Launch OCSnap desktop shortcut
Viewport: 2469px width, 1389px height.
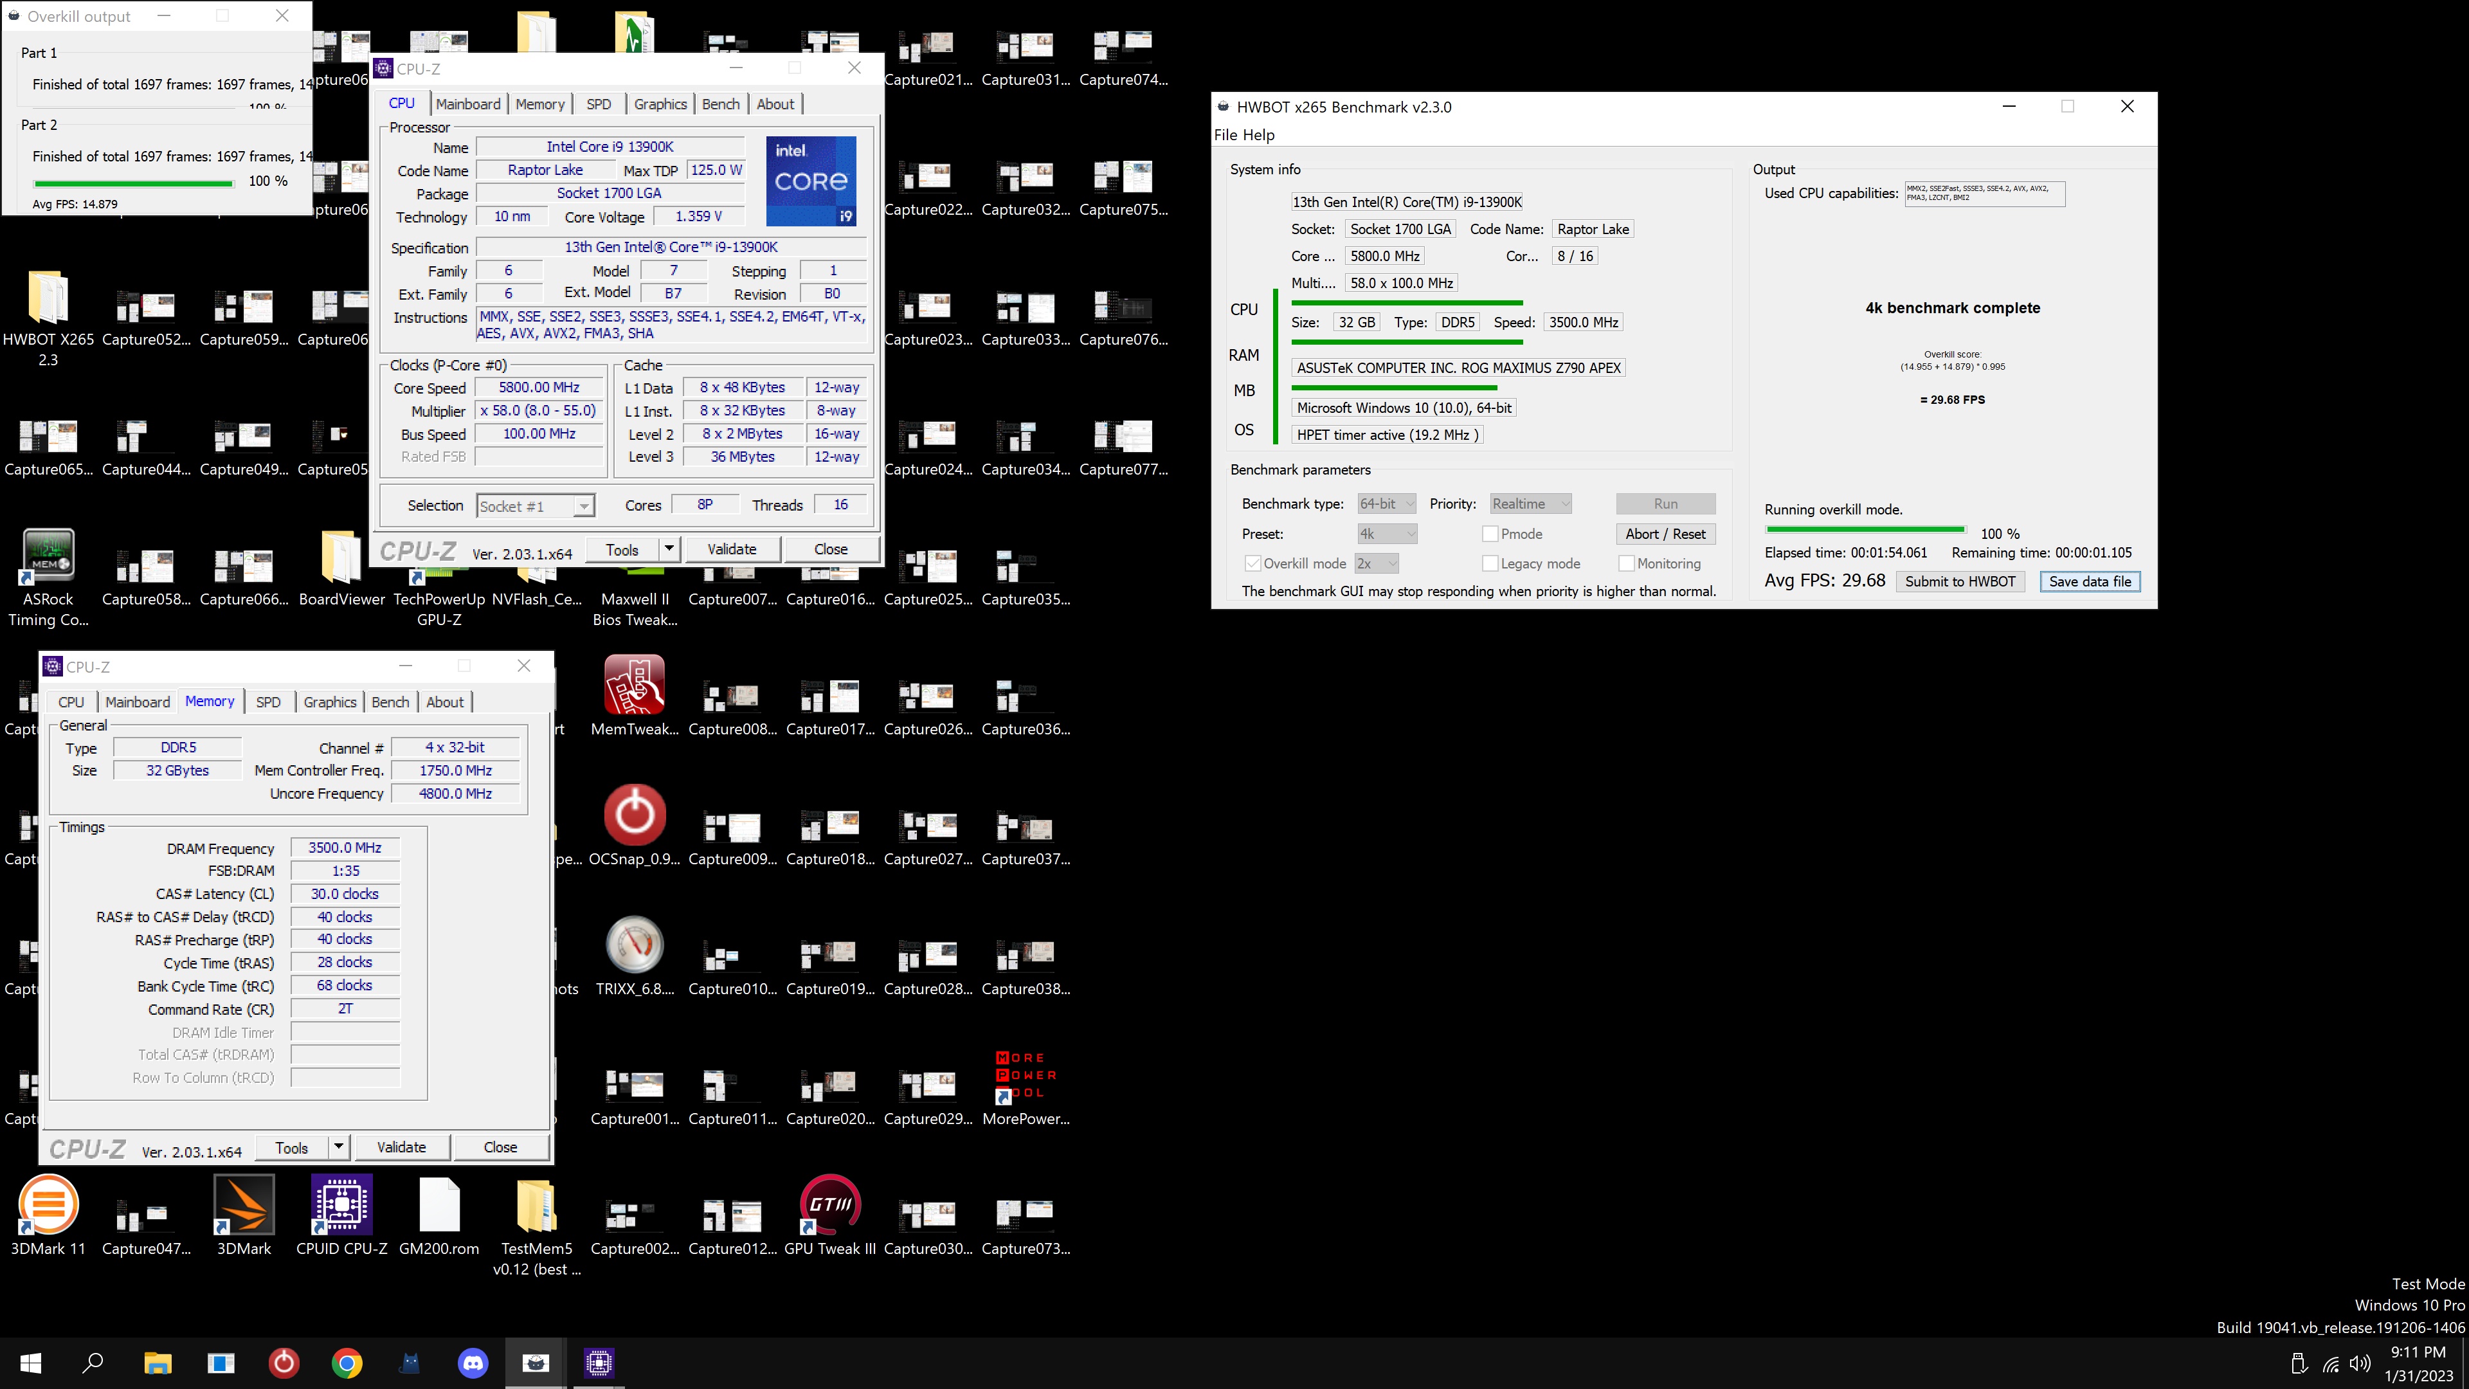click(635, 826)
